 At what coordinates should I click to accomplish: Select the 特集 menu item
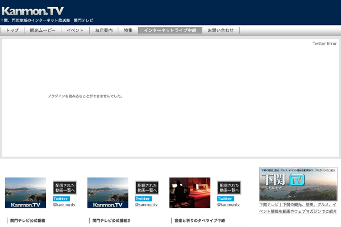(x=128, y=31)
